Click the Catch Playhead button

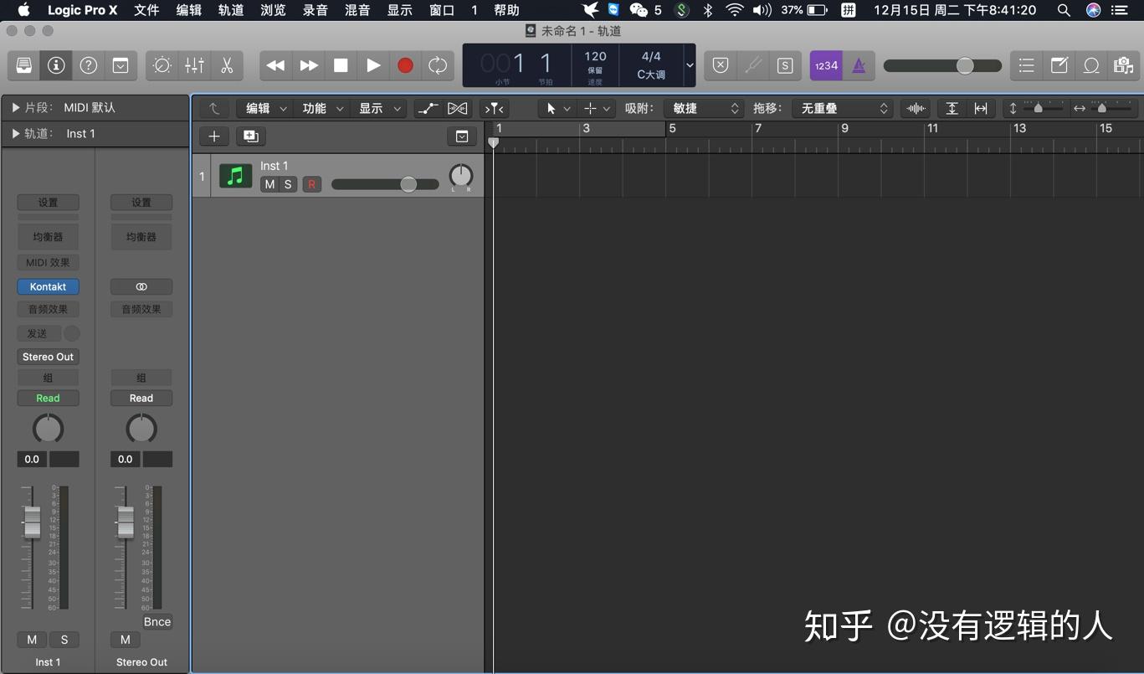tap(495, 108)
